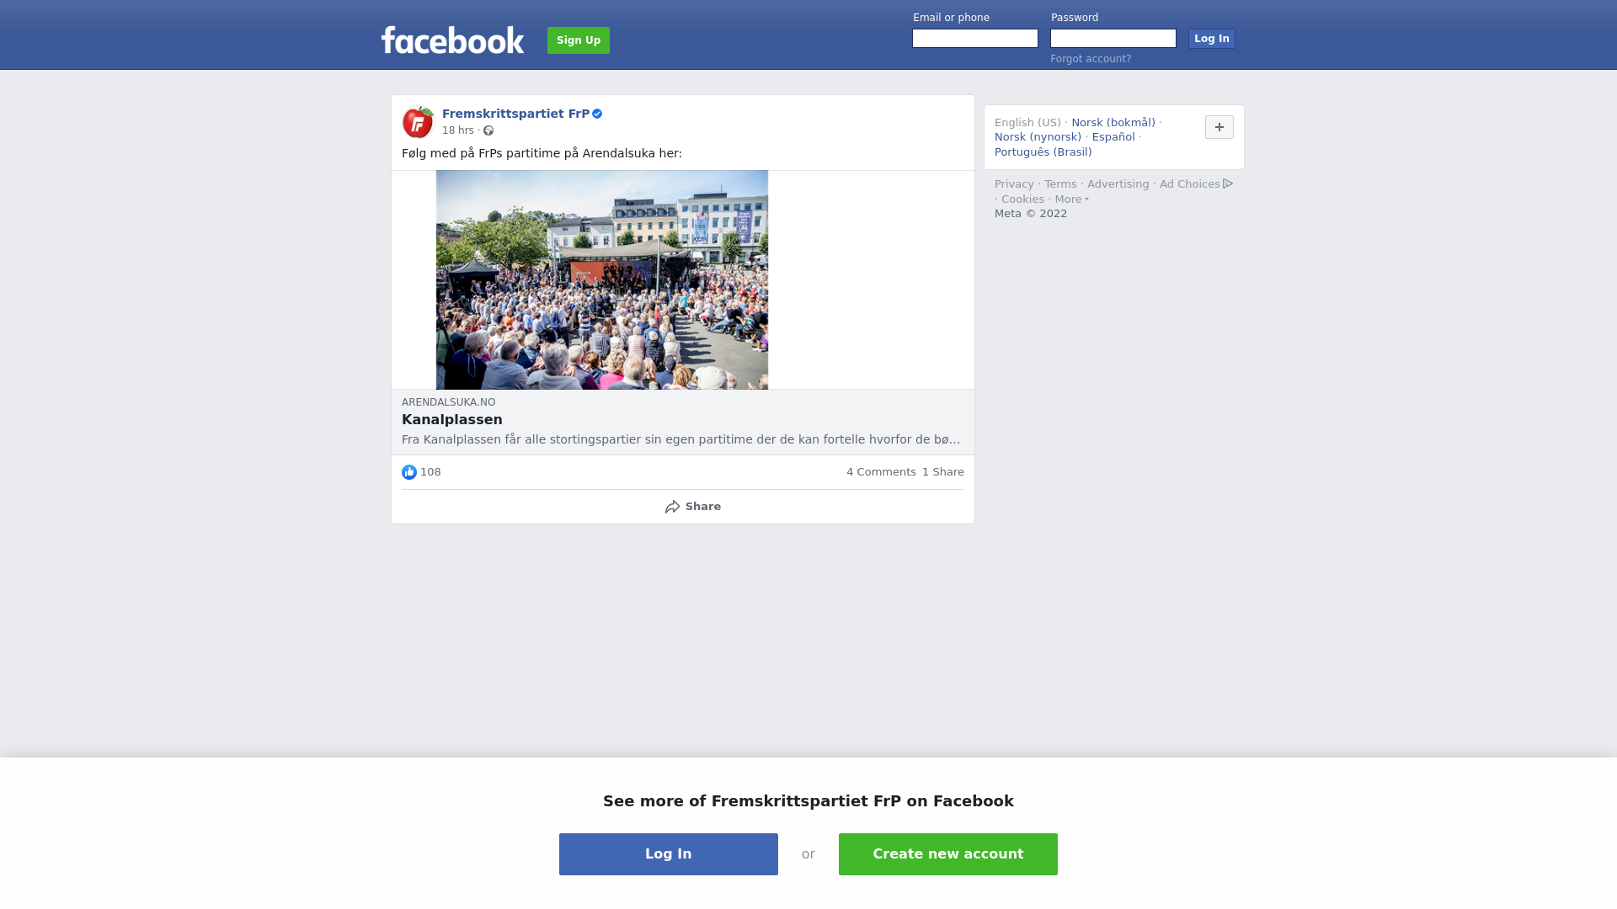Click the green Sign Up button

coord(579,40)
